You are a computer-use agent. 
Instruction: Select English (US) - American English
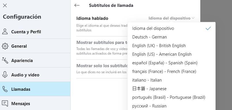171,54
